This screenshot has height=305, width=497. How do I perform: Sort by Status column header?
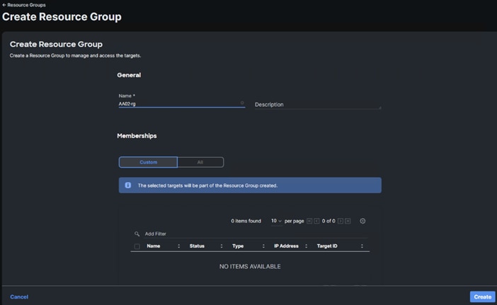point(197,246)
